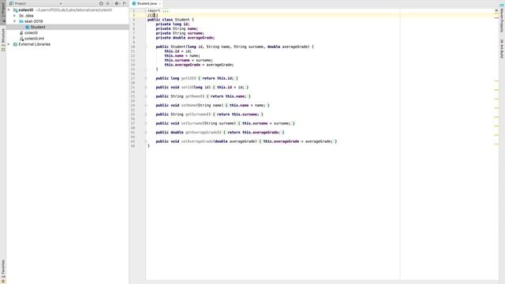The height and width of the screenshot is (284, 505).
Task: Collapse the colectii root project node
Action: click(x=9, y=10)
